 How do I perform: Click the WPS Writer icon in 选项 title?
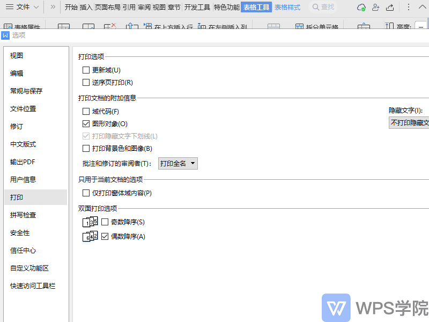coord(5,35)
